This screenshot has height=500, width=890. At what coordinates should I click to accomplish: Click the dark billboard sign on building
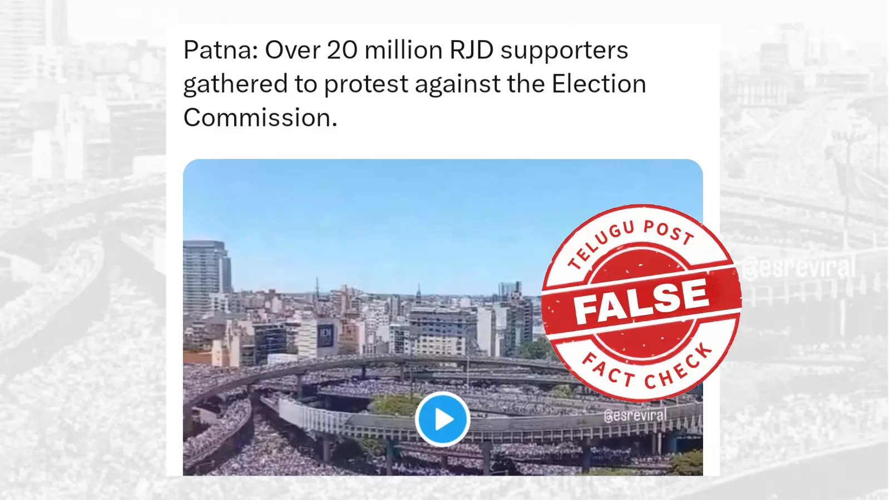[325, 337]
